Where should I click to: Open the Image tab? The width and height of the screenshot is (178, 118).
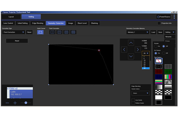tap(70, 23)
